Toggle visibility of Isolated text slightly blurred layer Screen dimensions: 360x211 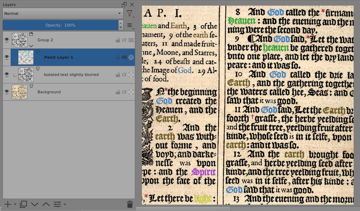(x=7, y=75)
